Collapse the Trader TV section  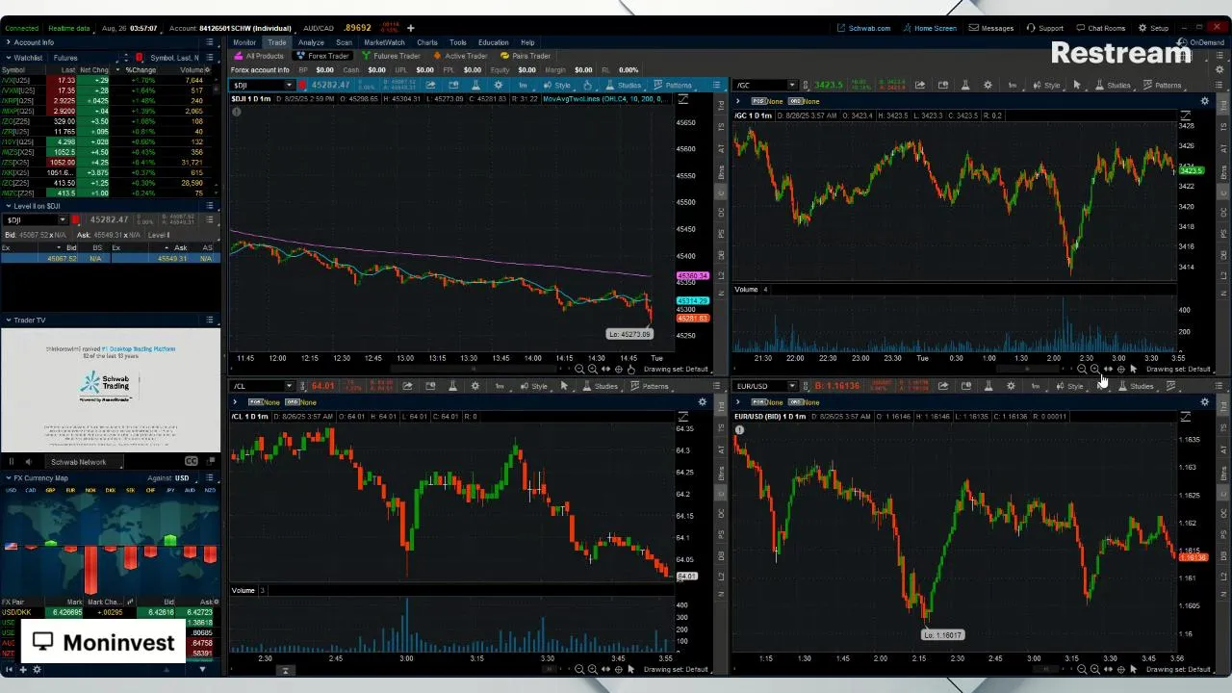pos(8,320)
